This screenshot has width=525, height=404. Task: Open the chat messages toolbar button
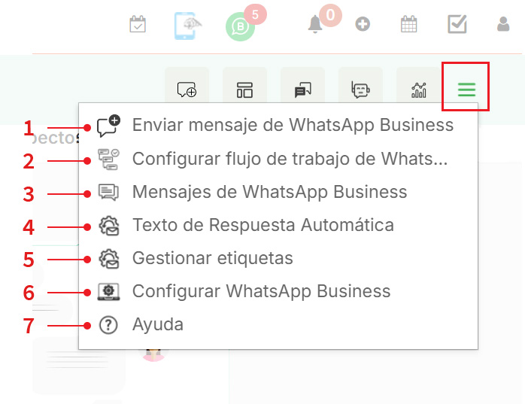click(x=302, y=90)
